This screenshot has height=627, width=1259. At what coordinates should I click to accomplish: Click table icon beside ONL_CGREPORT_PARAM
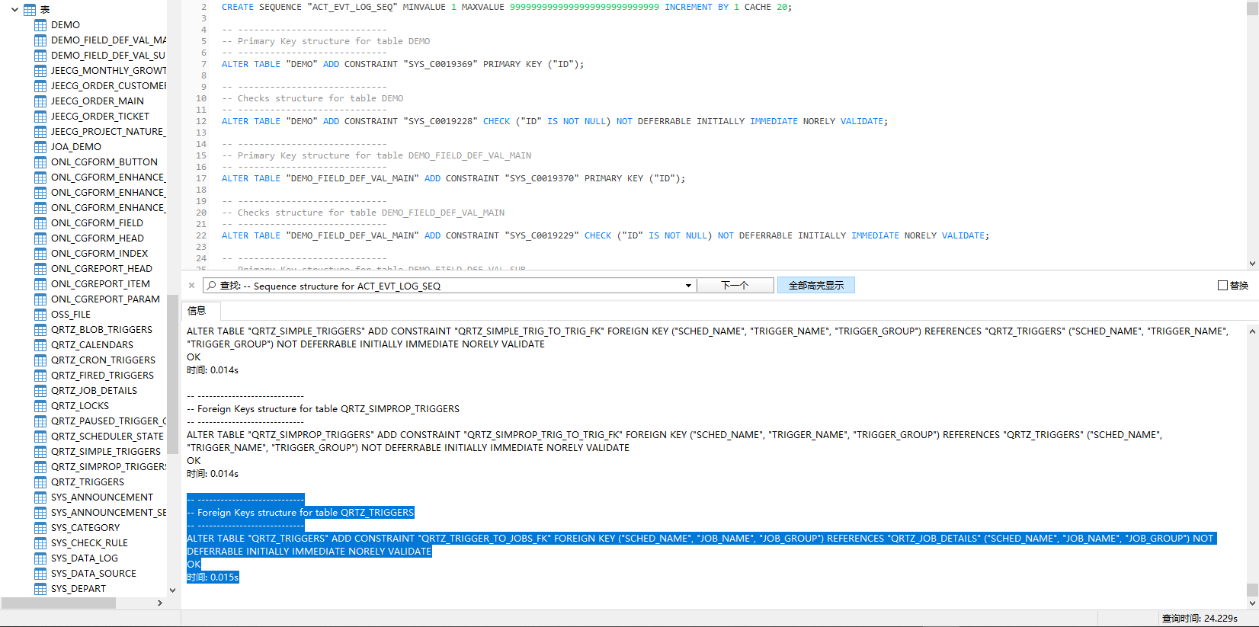tap(40, 299)
